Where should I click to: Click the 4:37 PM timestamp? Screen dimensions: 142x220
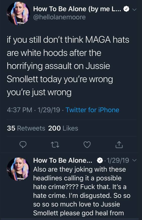20,110
